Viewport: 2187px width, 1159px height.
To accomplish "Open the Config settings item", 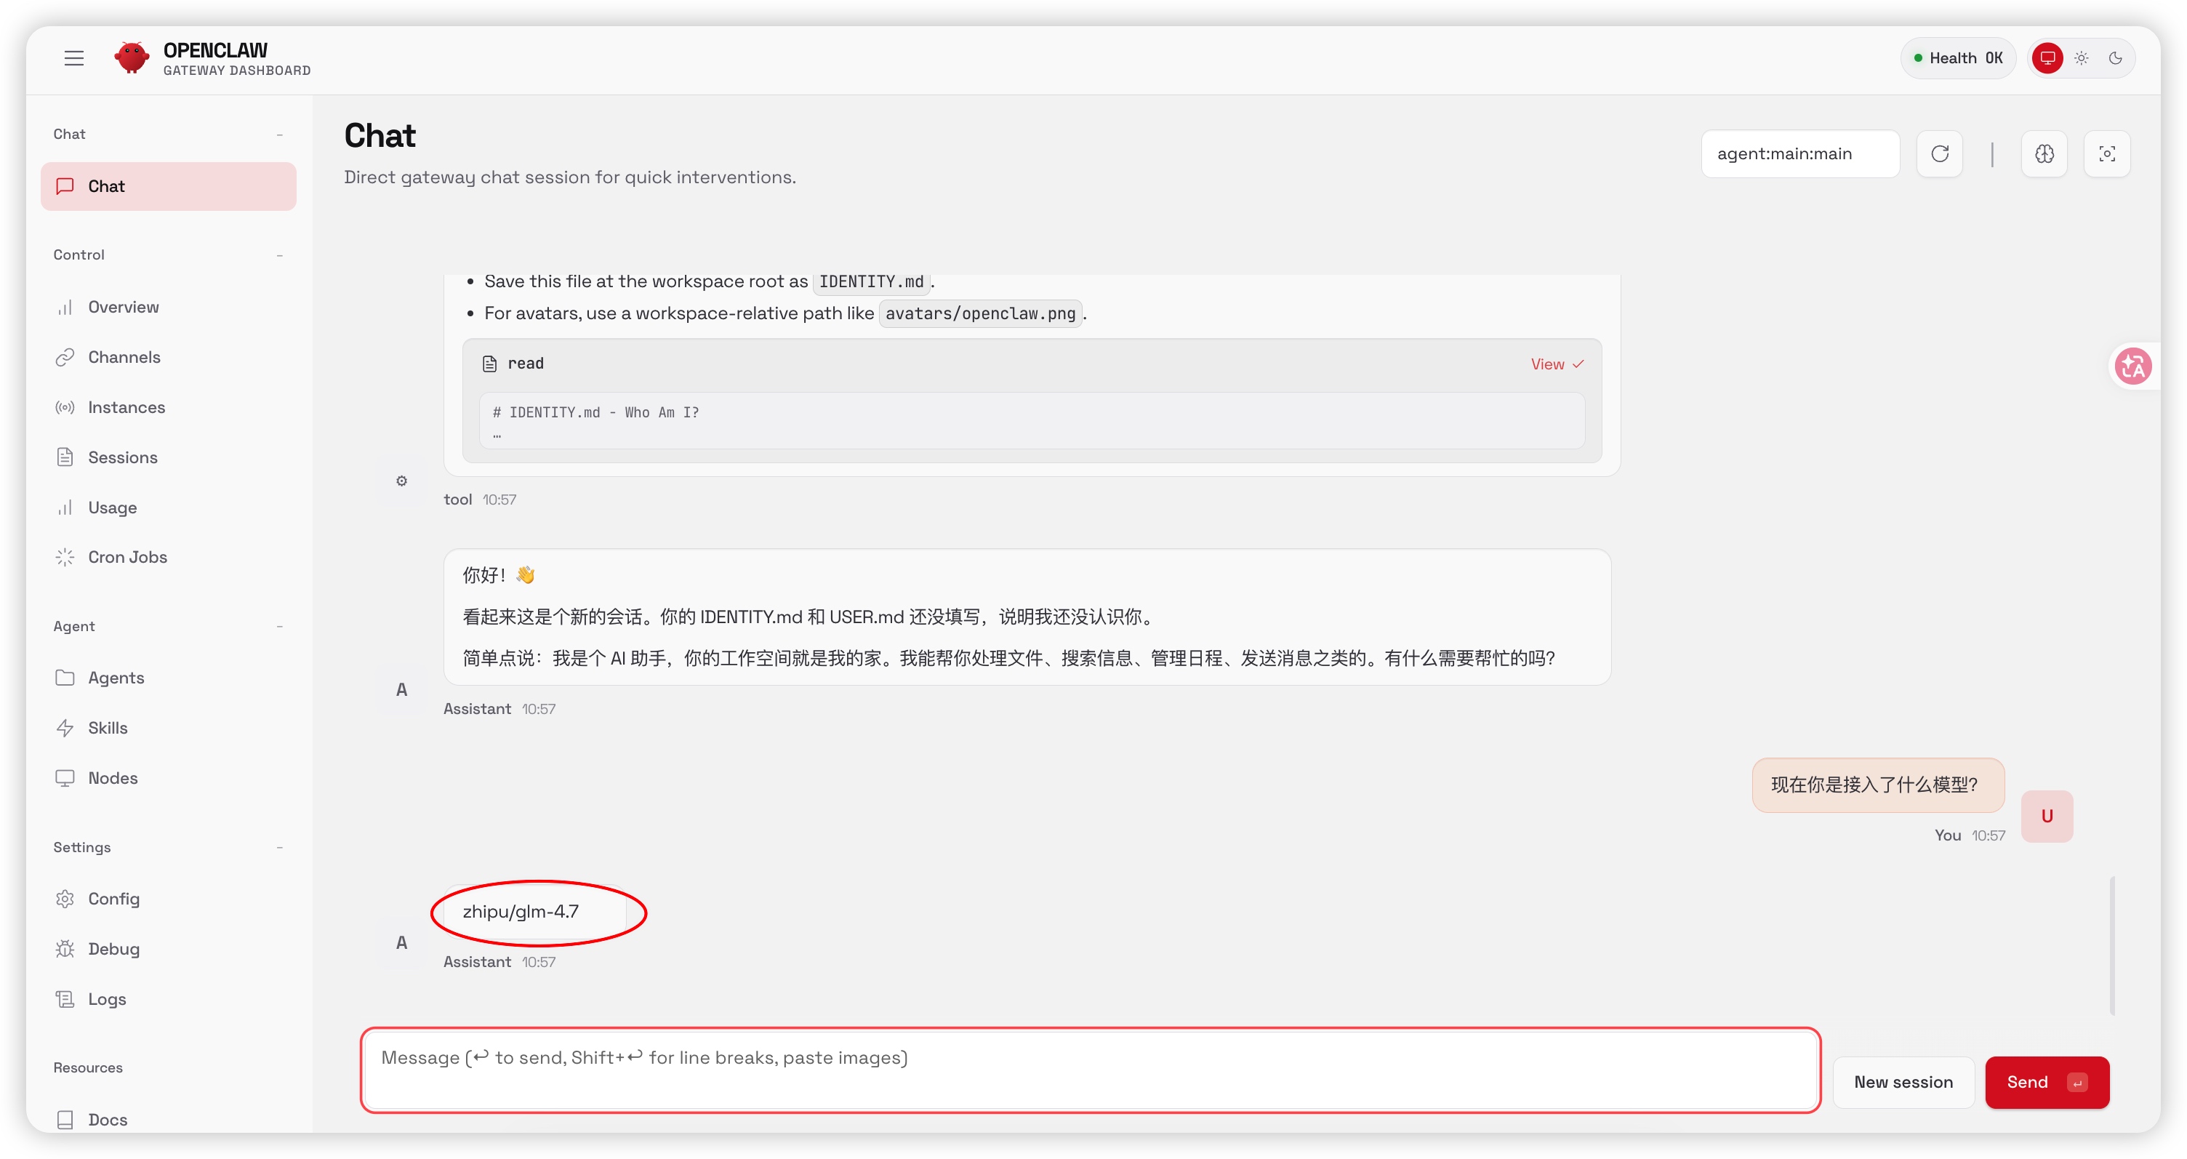I will click(x=113, y=898).
